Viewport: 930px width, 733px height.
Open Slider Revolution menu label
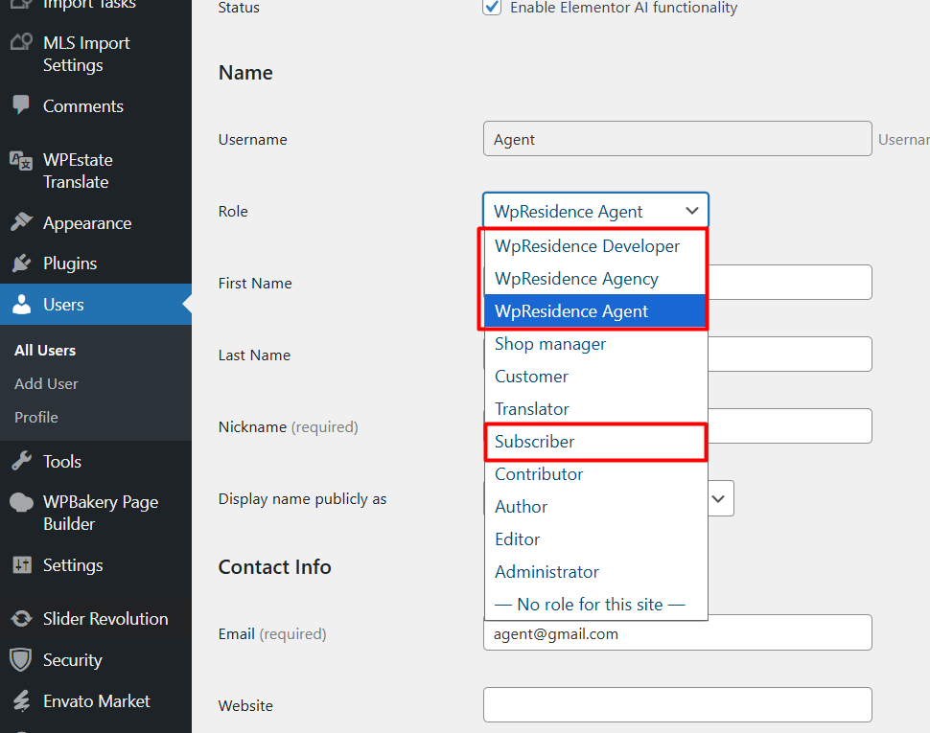point(105,619)
